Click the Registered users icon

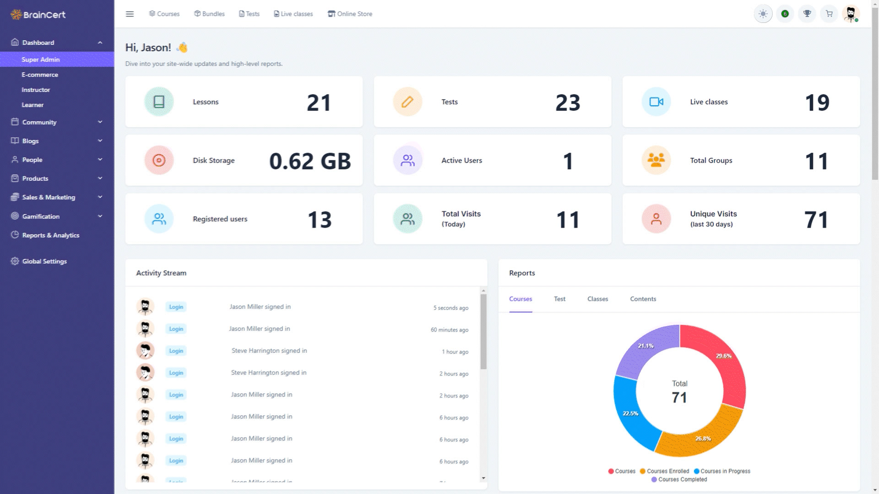(159, 219)
